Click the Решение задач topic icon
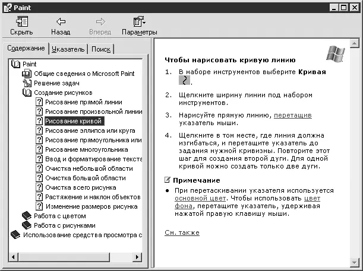The width and height of the screenshot is (363, 271). click(x=26, y=83)
